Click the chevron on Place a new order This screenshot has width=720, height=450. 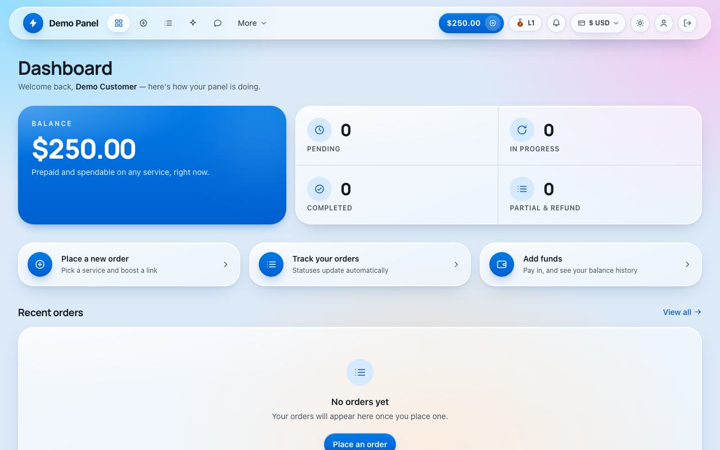(x=226, y=264)
